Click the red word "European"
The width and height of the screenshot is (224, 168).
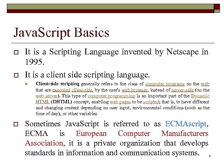pos(91,134)
